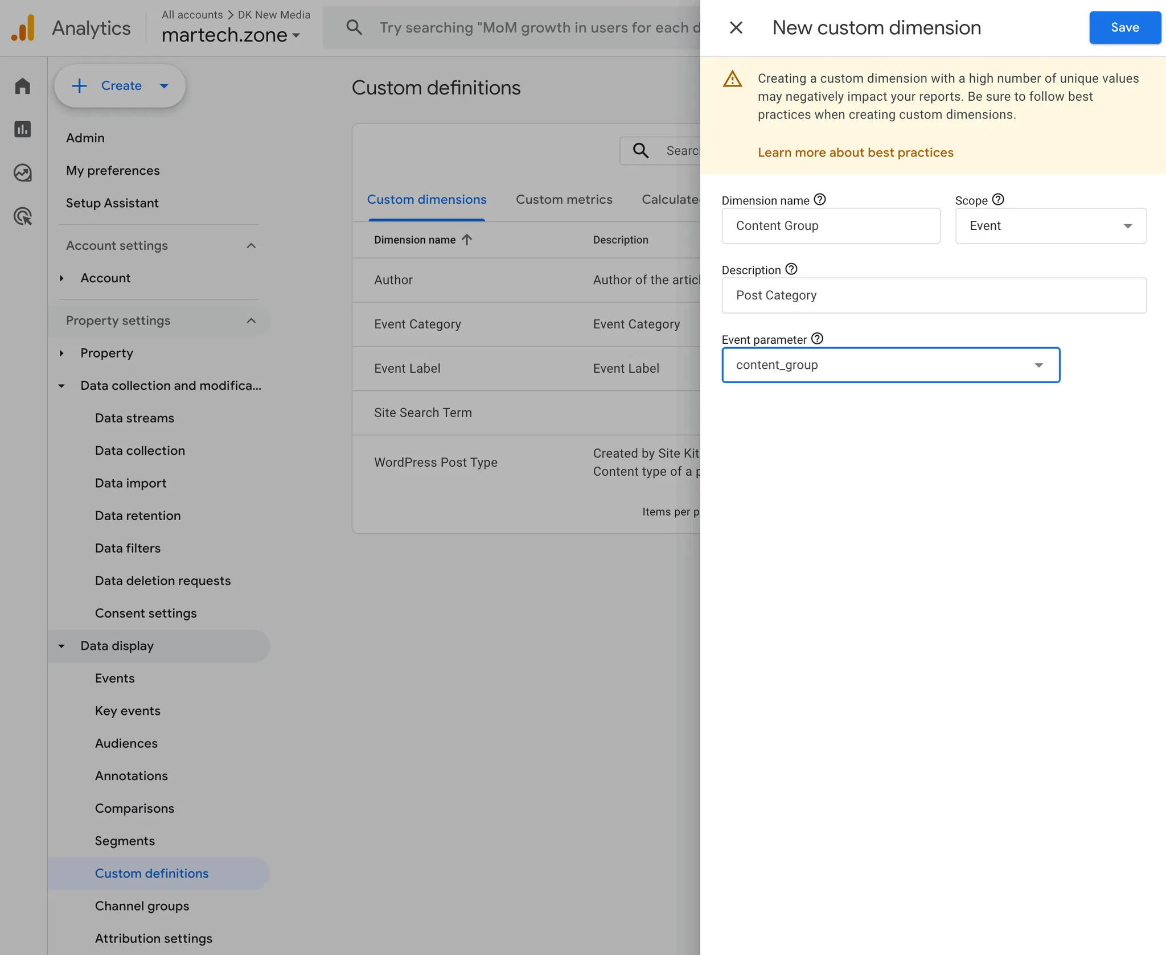The width and height of the screenshot is (1166, 955).
Task: Close the New custom dimension panel
Action: pos(736,27)
